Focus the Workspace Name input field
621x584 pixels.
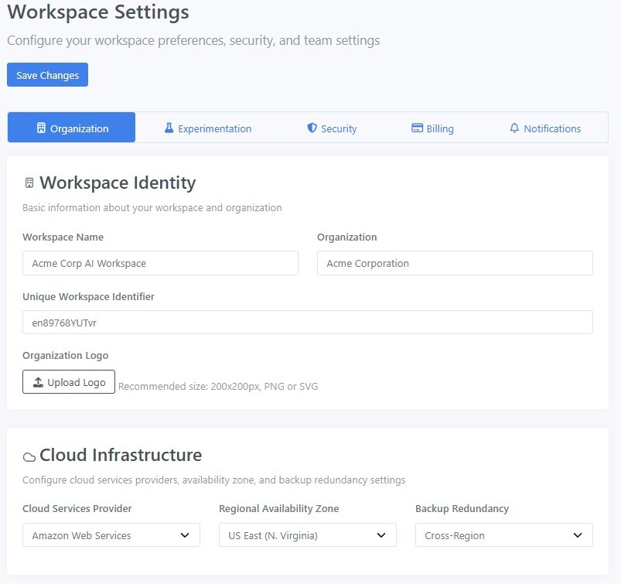tap(160, 263)
